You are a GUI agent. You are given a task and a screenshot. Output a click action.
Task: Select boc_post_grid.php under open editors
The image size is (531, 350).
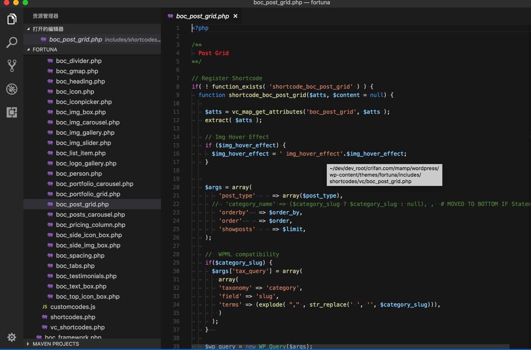(x=76, y=40)
